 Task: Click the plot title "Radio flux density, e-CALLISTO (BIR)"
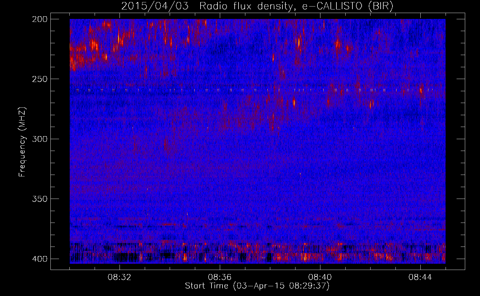tap(296, 6)
